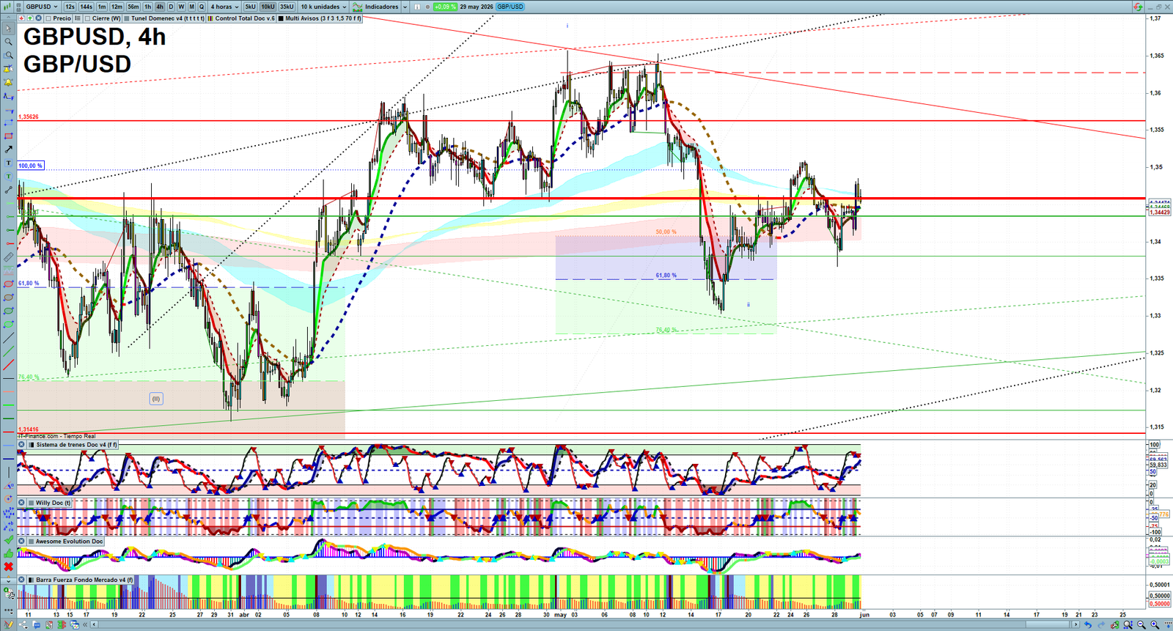Expand the Indicadores dropdown arrow
The height and width of the screenshot is (631, 1173).
coord(405,7)
